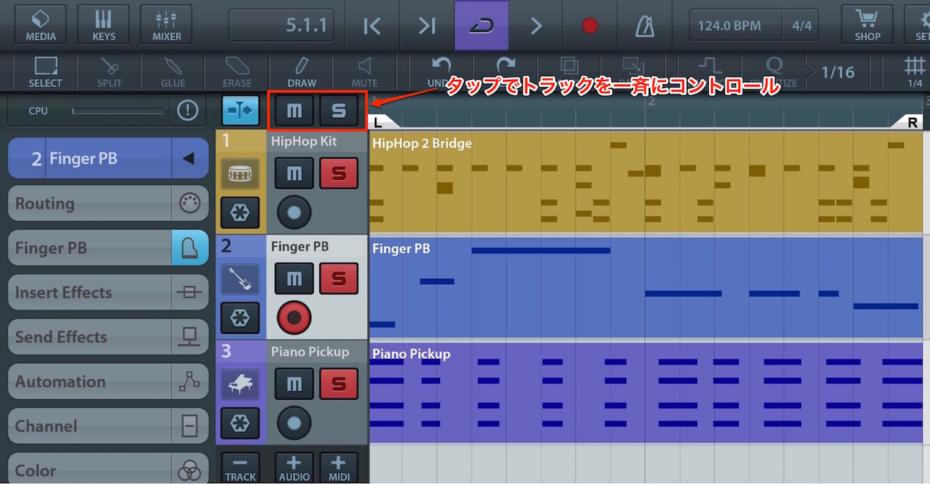
Task: Collapse the Finger PB inspector header arrow
Action: click(188, 158)
